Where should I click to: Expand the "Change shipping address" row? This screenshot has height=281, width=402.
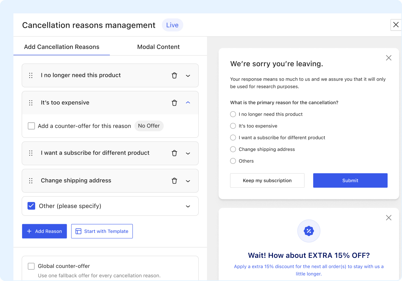[x=188, y=181]
